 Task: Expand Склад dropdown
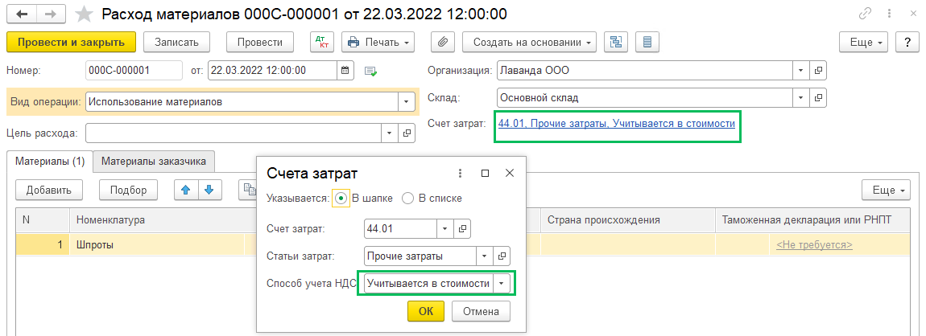pyautogui.click(x=801, y=97)
